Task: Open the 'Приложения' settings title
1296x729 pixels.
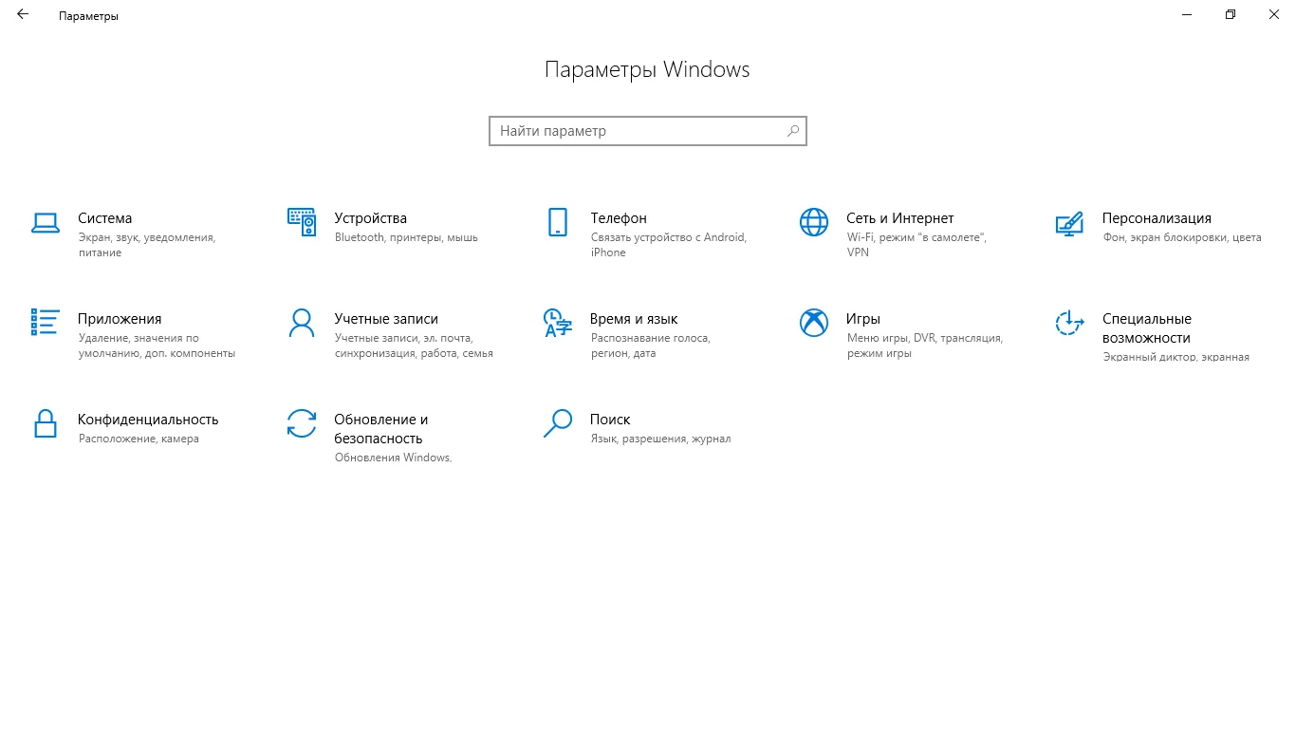Action: 120,319
